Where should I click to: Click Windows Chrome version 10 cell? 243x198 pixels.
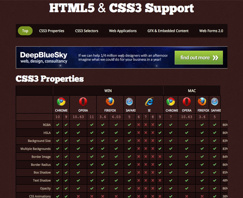[x=58, y=117]
